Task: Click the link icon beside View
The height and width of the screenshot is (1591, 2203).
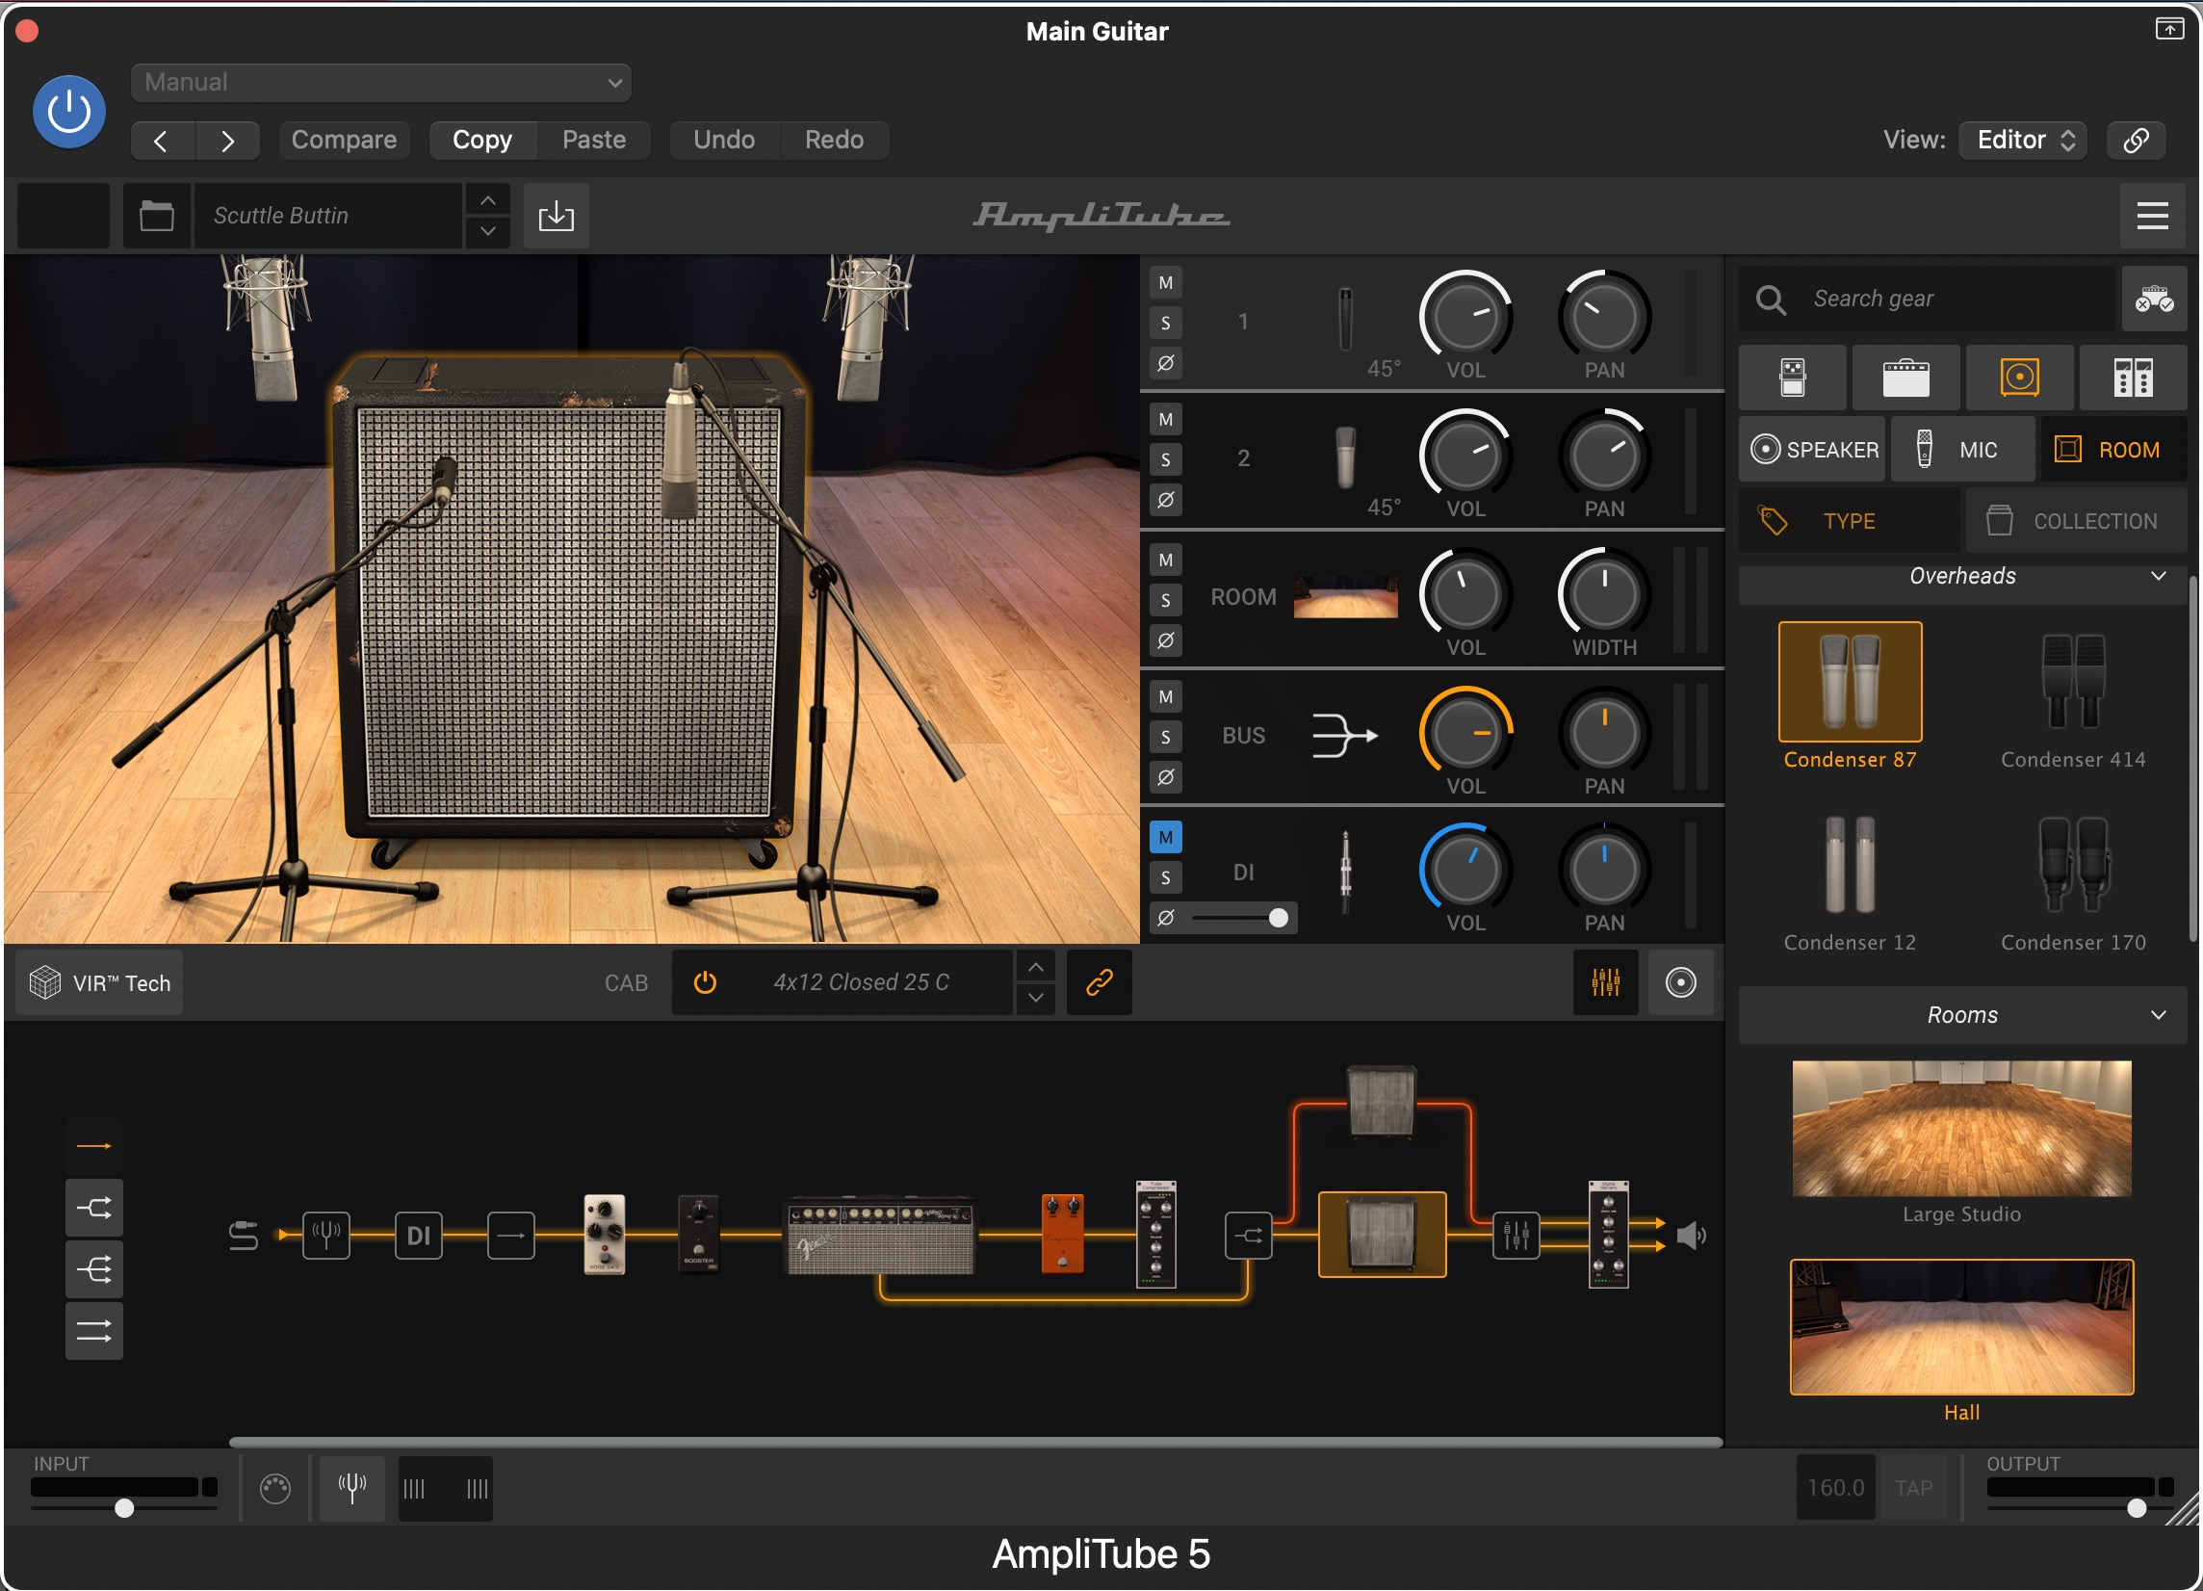Action: pos(2136,140)
